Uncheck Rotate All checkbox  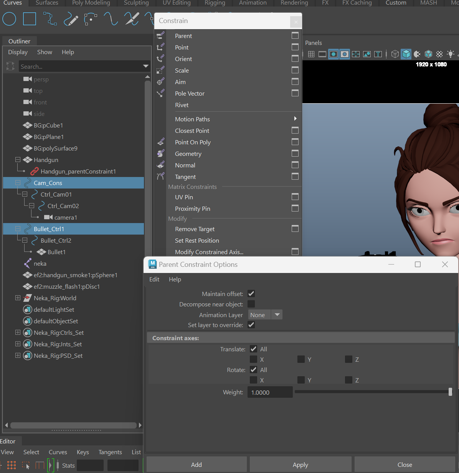pyautogui.click(x=253, y=370)
